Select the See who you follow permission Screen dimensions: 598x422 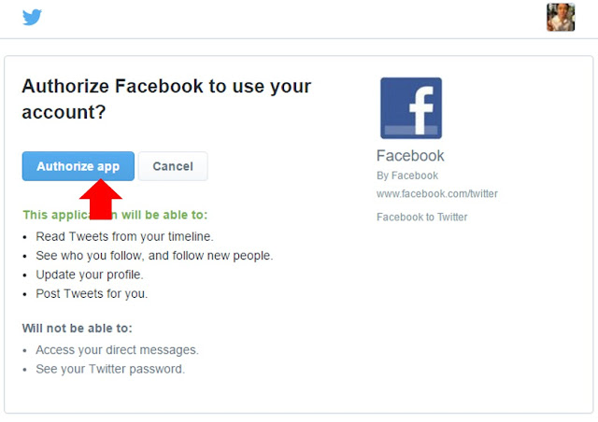click(154, 256)
